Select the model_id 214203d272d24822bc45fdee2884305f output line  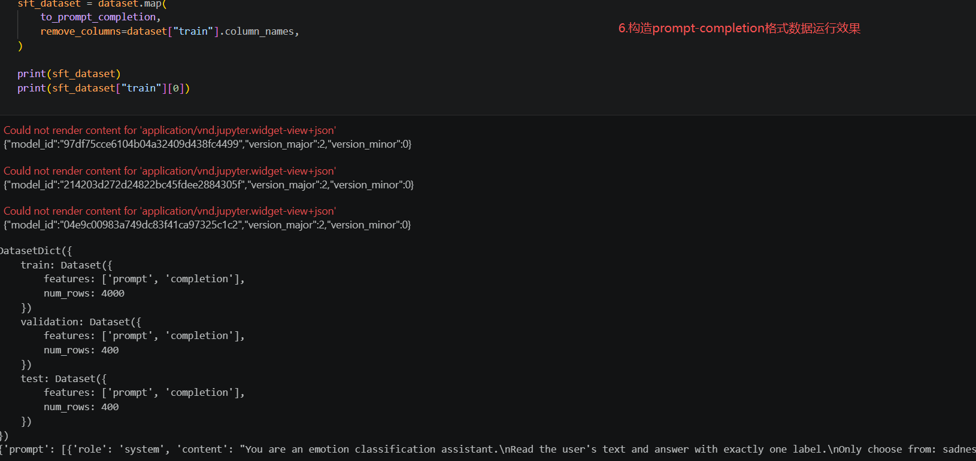pyautogui.click(x=208, y=185)
